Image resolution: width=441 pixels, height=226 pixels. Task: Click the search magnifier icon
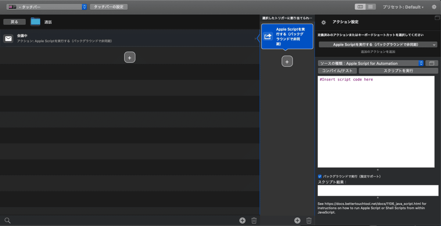coord(7,220)
